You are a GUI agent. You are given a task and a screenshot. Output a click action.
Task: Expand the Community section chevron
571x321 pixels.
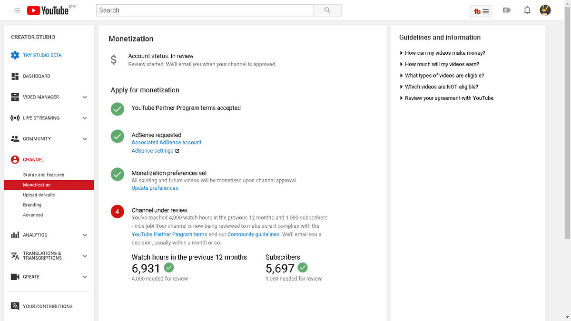point(85,139)
